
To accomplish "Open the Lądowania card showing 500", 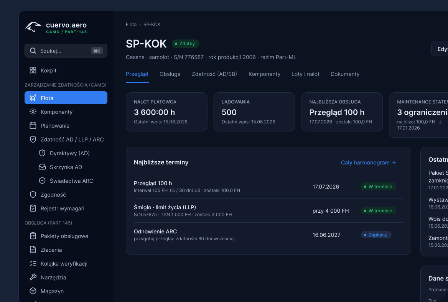I will pyautogui.click(x=254, y=112).
